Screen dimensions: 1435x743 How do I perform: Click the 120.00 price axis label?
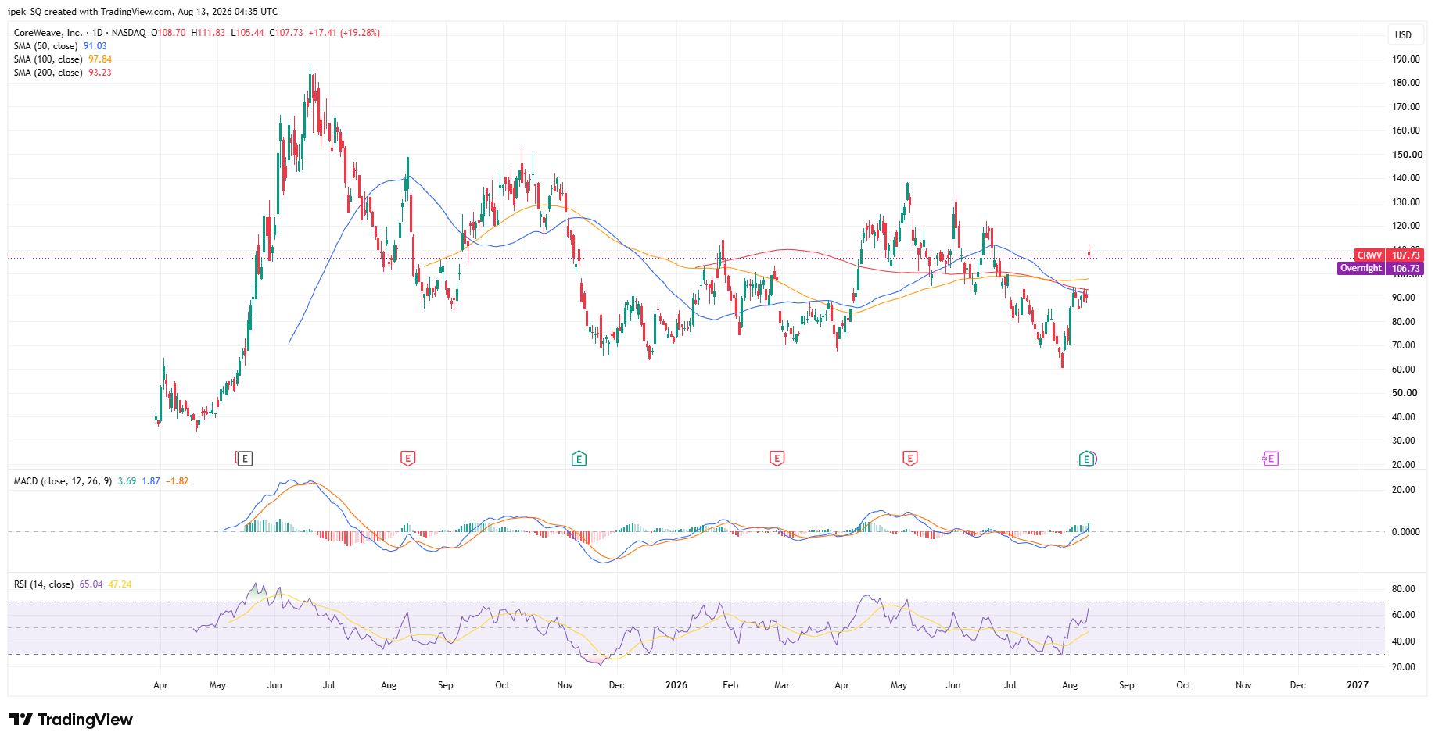pyautogui.click(x=1406, y=226)
